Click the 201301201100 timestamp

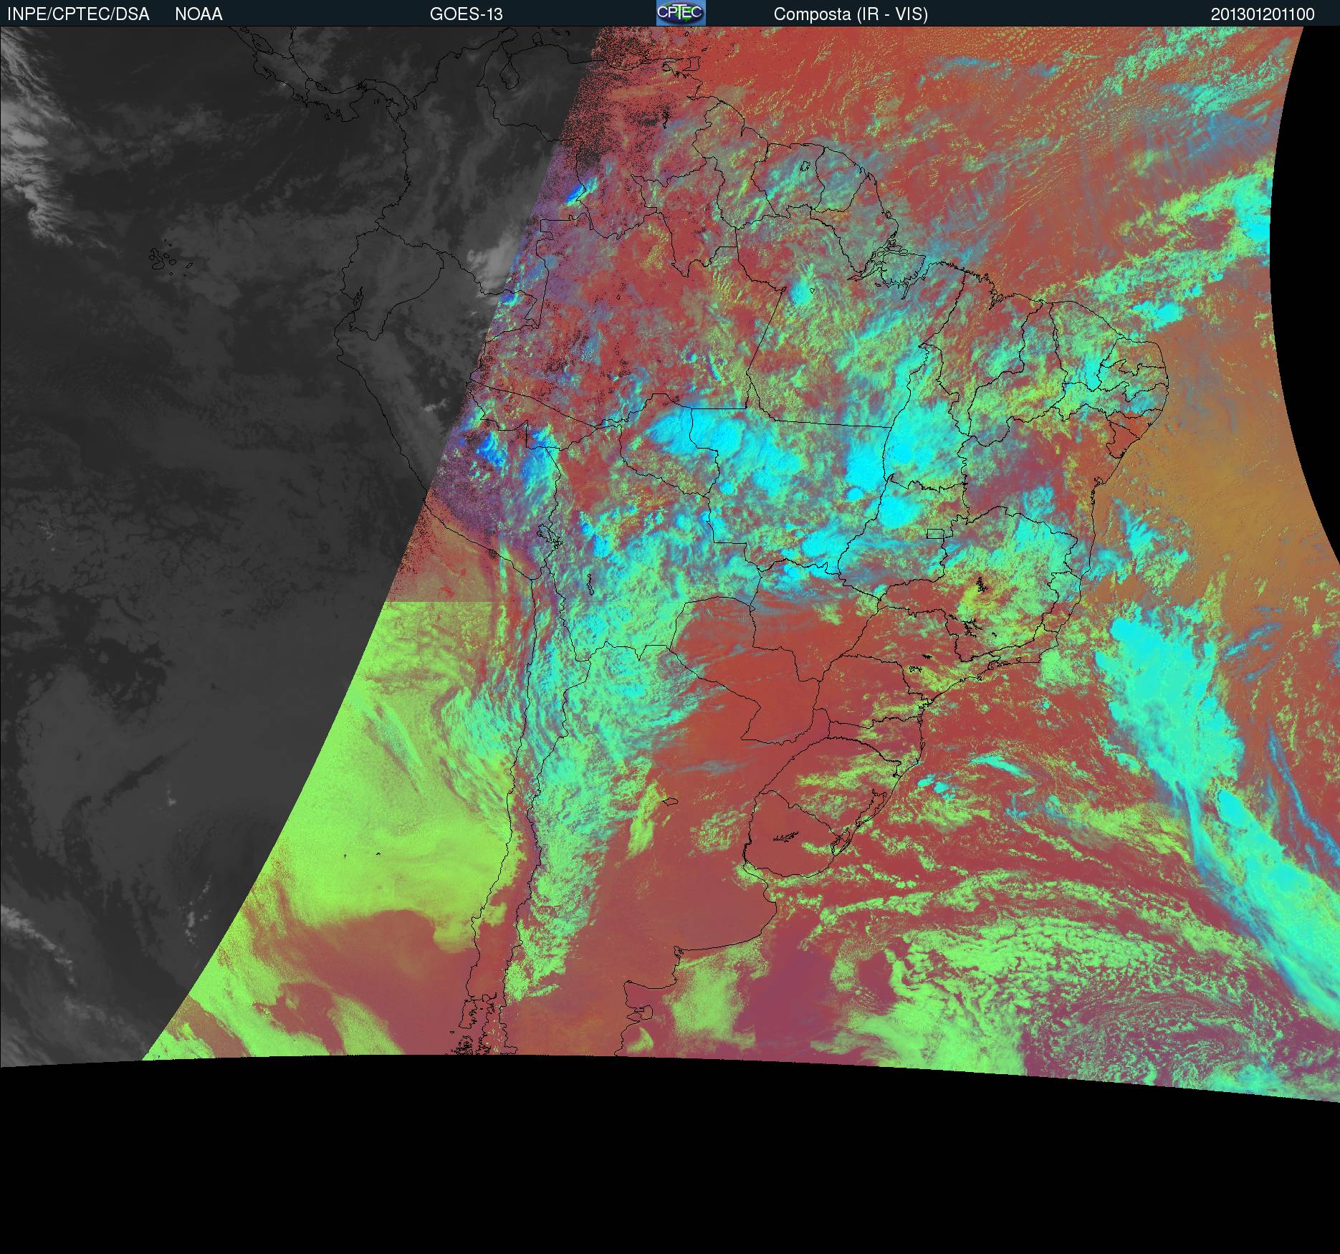coord(1263,14)
